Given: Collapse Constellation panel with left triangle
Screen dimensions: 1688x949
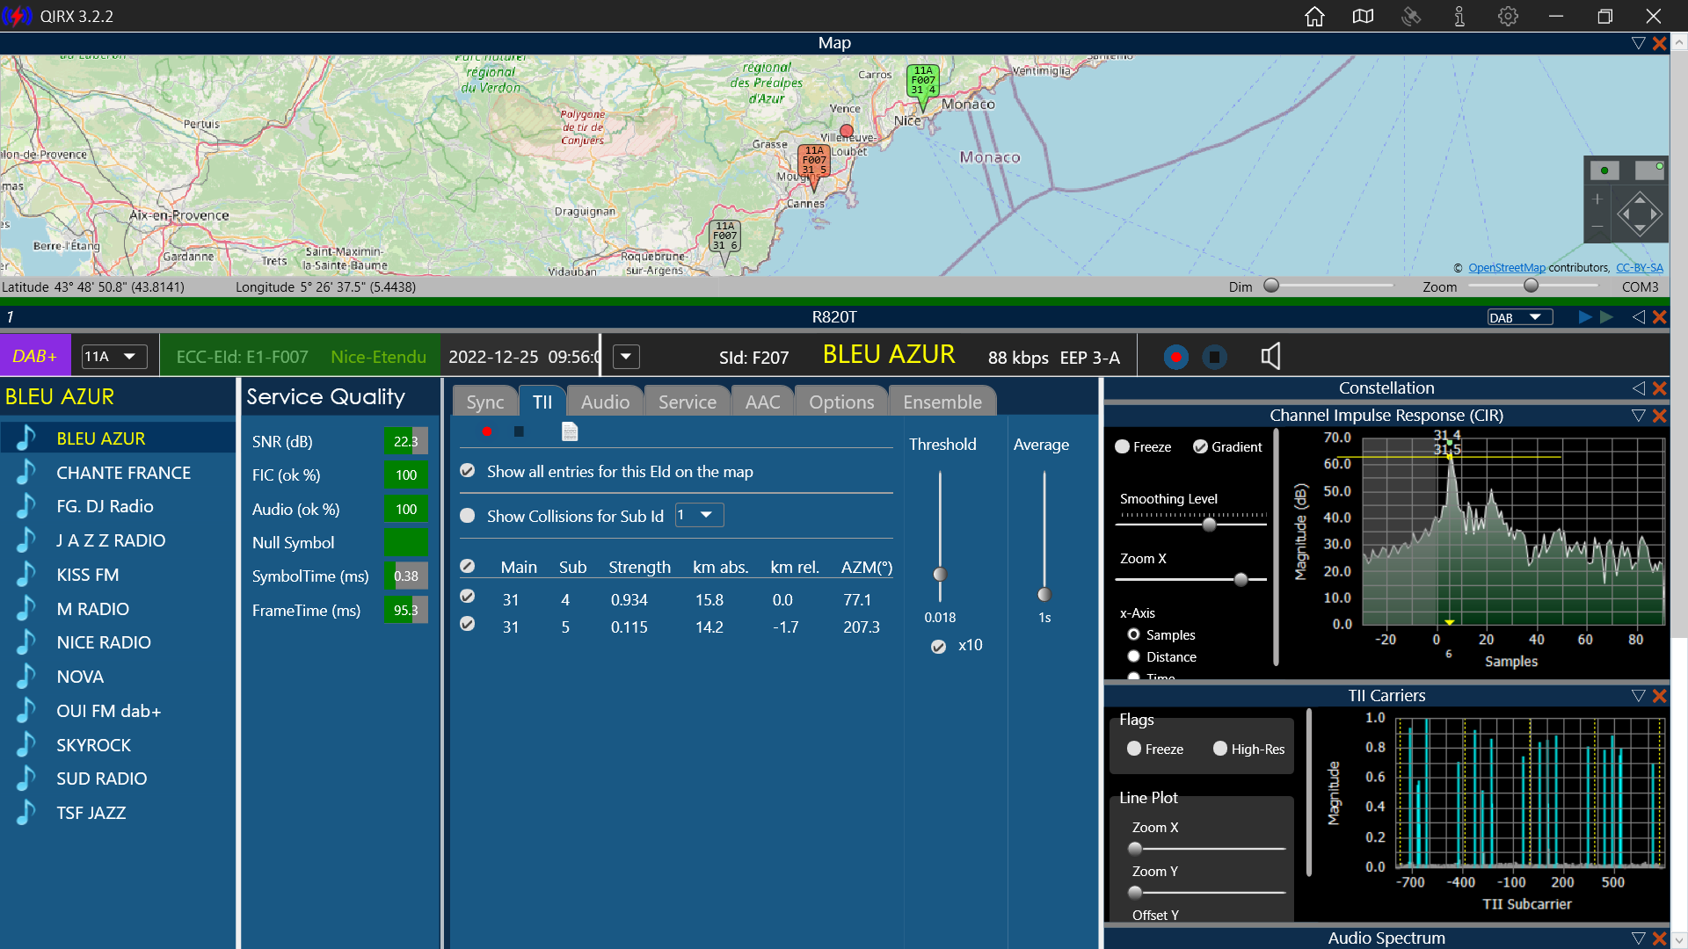Looking at the screenshot, I should [1639, 388].
